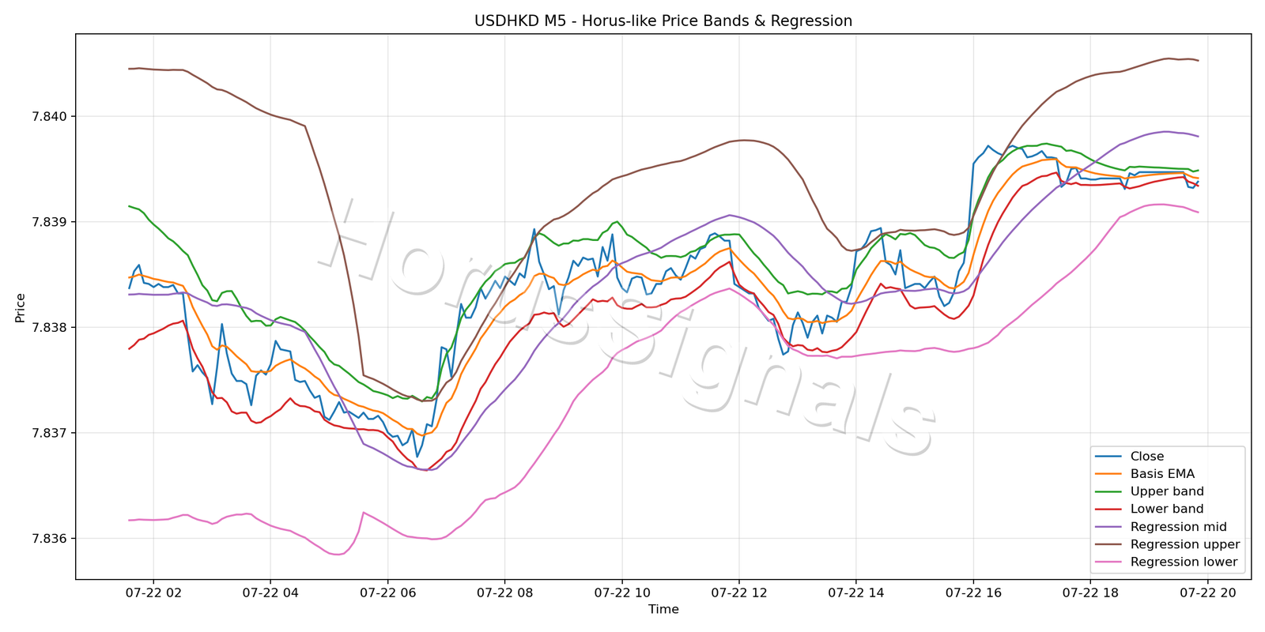Click the 'Upper band' legend entry
1265x632 pixels.
pos(1167,491)
